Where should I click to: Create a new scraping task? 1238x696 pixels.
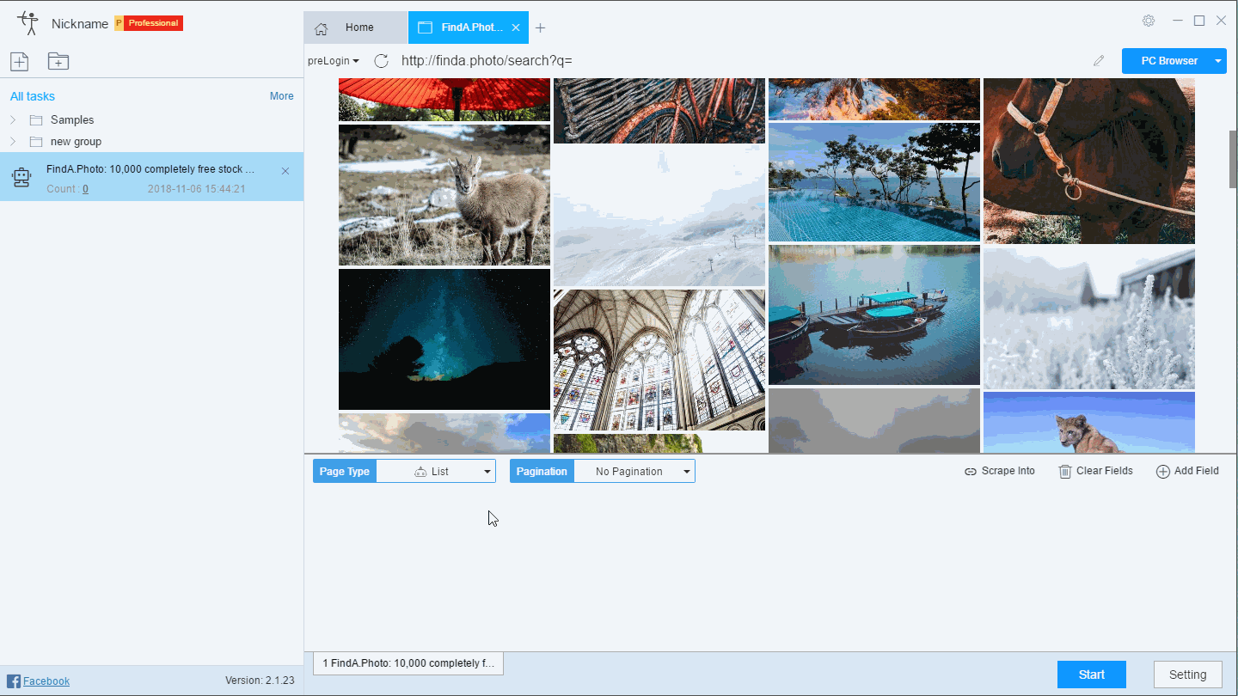point(19,61)
